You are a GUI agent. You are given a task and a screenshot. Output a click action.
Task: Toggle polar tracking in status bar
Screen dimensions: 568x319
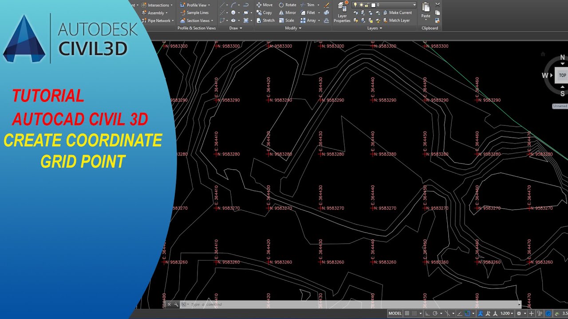435,313
